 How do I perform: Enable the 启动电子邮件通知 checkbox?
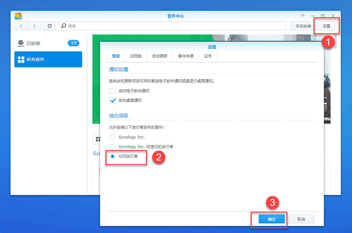(113, 91)
